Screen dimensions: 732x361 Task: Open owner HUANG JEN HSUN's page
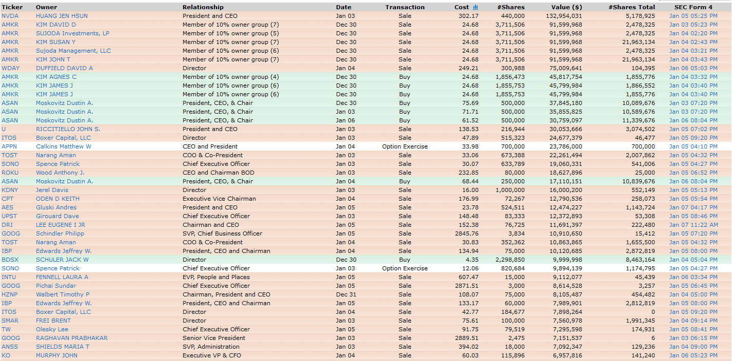pos(62,16)
